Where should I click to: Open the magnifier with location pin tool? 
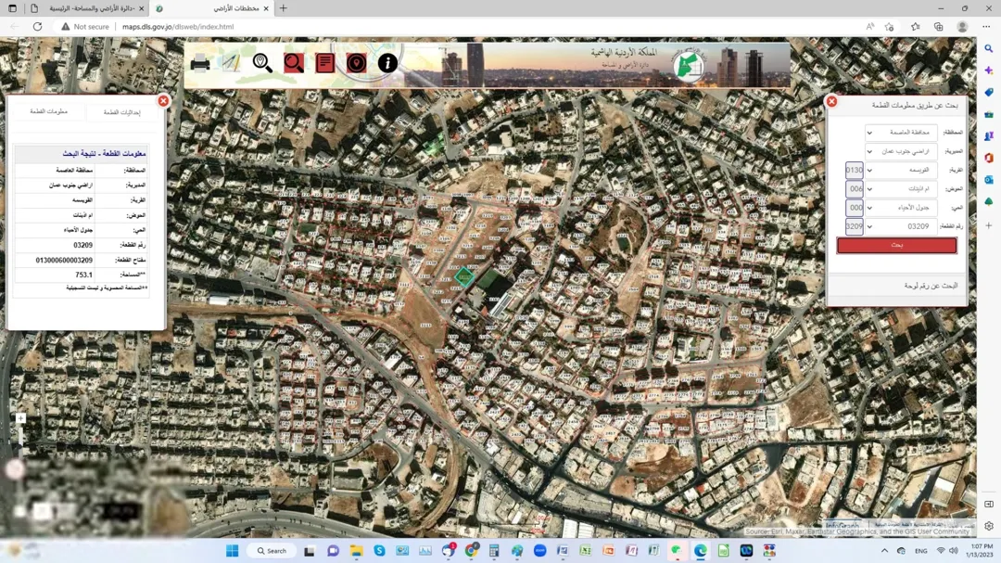click(x=262, y=63)
